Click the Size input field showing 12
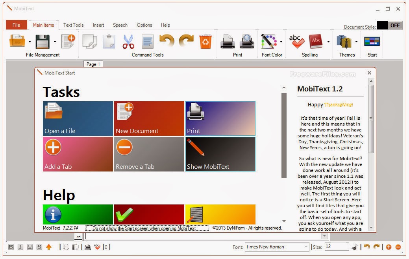This screenshot has height=259, width=409. [337, 246]
